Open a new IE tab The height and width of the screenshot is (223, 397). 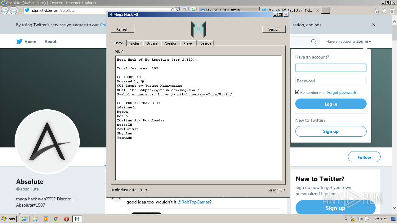pos(325,10)
